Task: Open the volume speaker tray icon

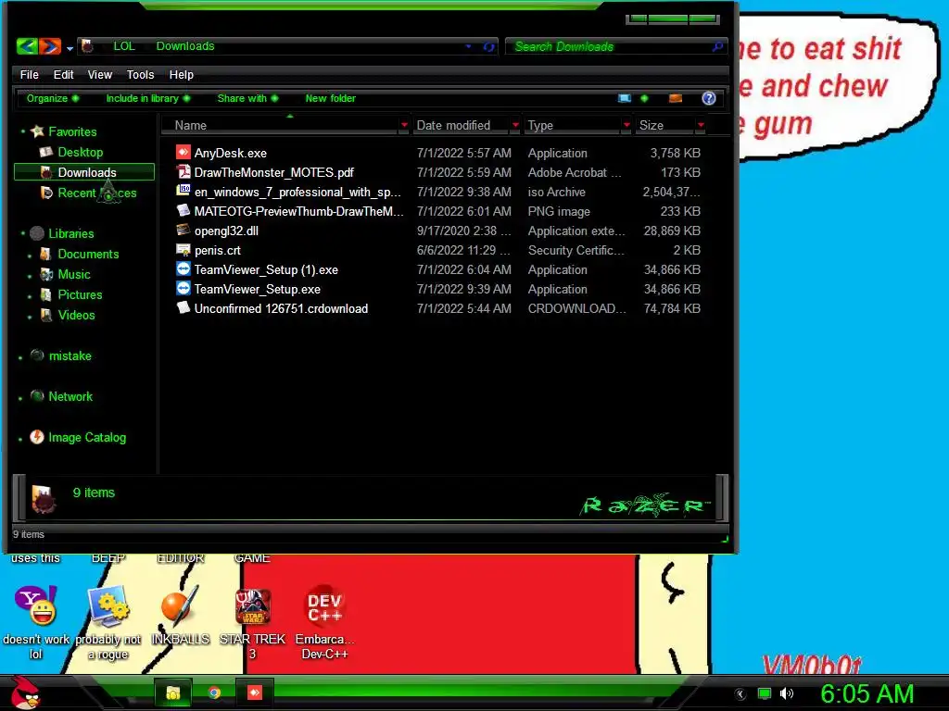Action: pyautogui.click(x=786, y=693)
